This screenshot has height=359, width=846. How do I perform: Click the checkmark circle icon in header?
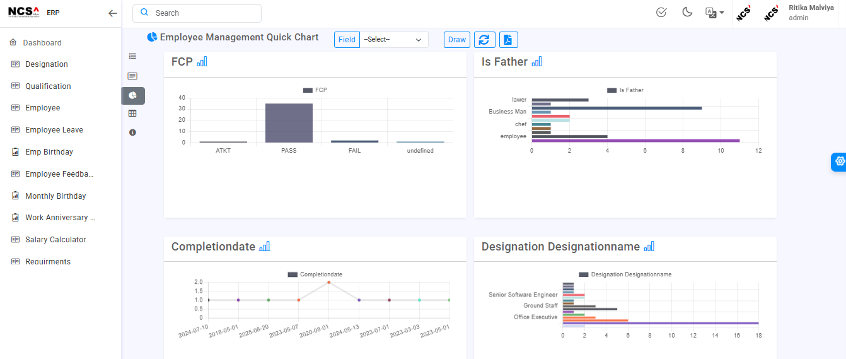coord(661,13)
